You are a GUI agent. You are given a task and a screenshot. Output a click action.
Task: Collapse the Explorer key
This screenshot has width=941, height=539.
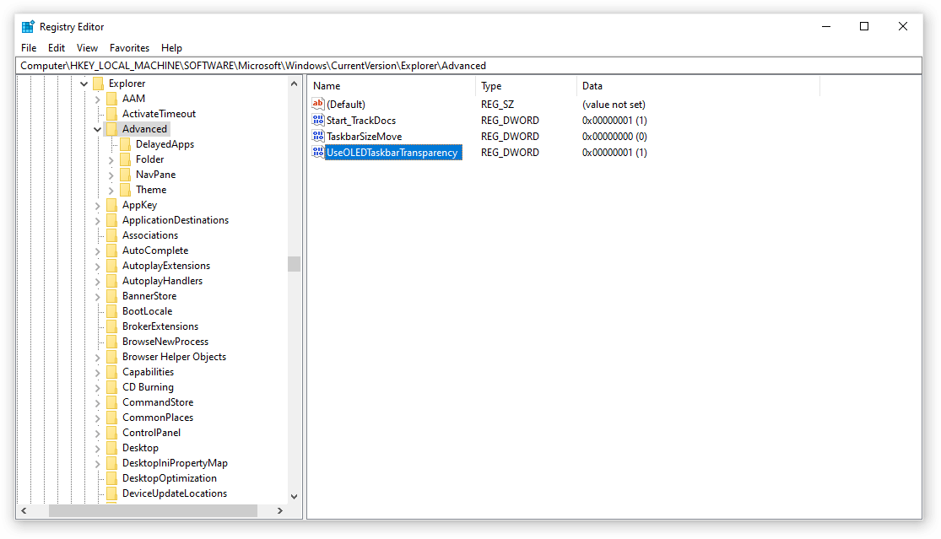84,84
